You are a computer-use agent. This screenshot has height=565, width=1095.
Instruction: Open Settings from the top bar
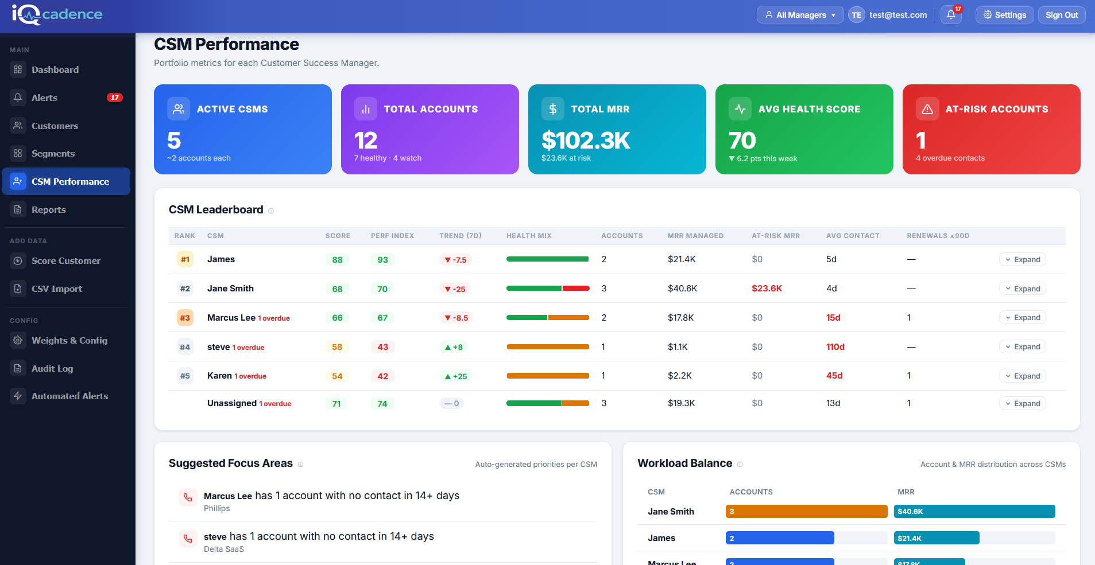pos(1004,15)
